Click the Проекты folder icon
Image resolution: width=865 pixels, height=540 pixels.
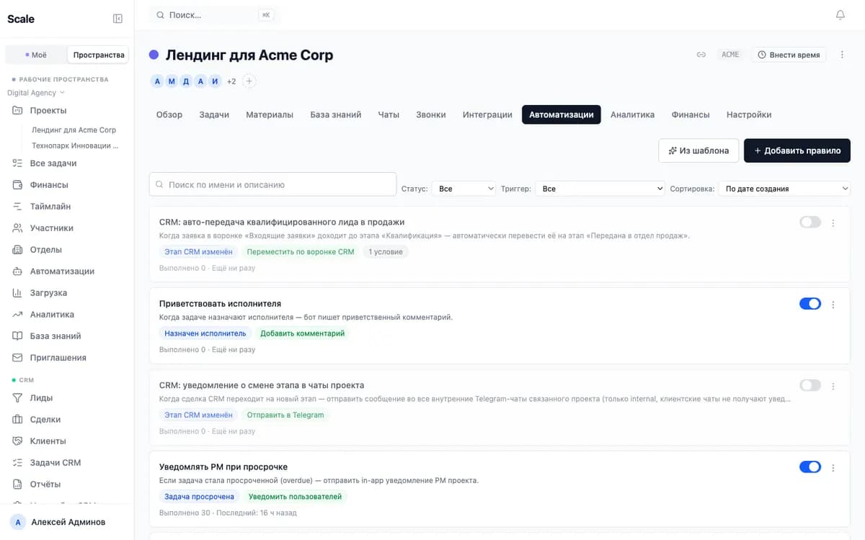pyautogui.click(x=17, y=110)
